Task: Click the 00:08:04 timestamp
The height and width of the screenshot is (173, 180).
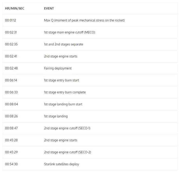Action: [x=11, y=104]
